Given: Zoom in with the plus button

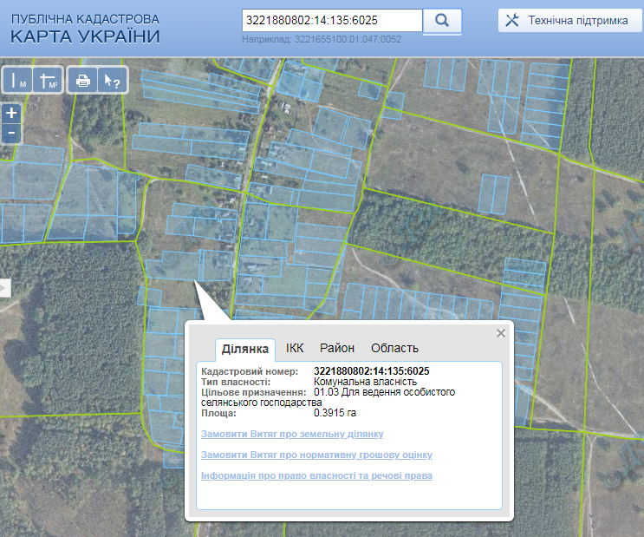Looking at the screenshot, I should tap(11, 114).
